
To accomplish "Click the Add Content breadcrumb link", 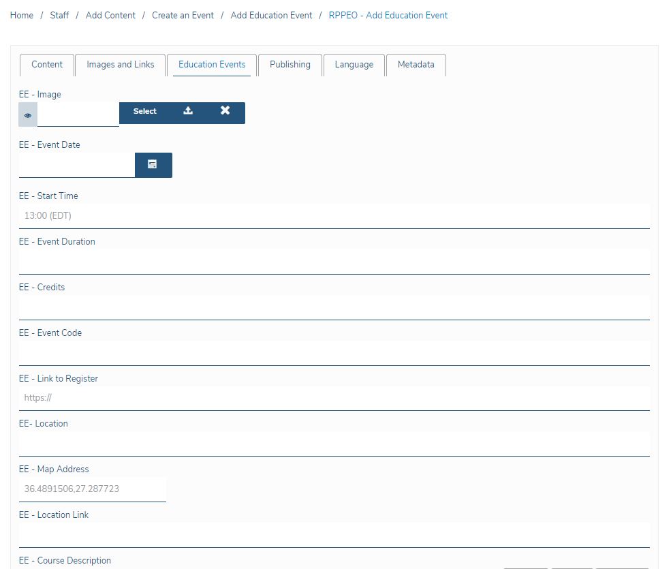I will pos(110,16).
